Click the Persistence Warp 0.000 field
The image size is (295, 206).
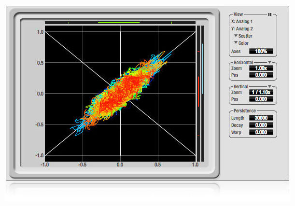coord(261,132)
